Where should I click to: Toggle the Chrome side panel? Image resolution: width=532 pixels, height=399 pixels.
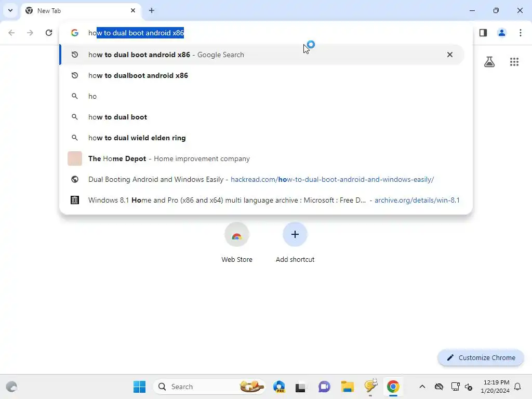pos(483,33)
